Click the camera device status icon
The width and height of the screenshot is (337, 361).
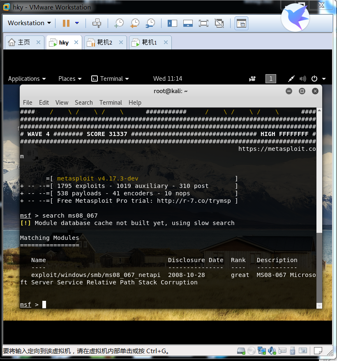pos(303,351)
